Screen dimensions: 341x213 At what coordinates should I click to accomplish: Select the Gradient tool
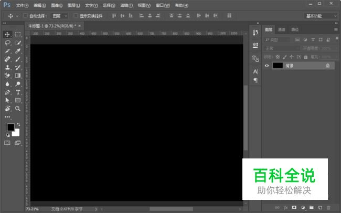(18, 76)
